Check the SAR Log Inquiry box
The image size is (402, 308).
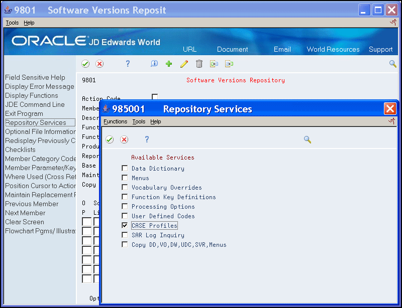point(125,235)
